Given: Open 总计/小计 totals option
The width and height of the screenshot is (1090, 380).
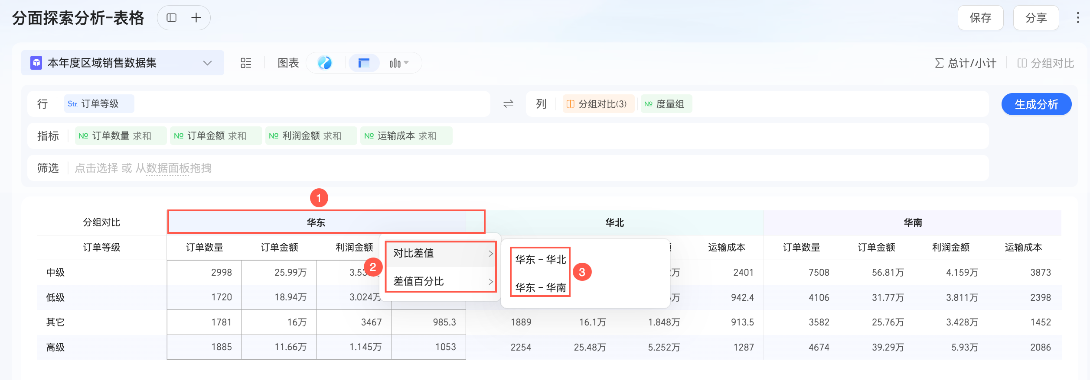Looking at the screenshot, I should click(965, 63).
